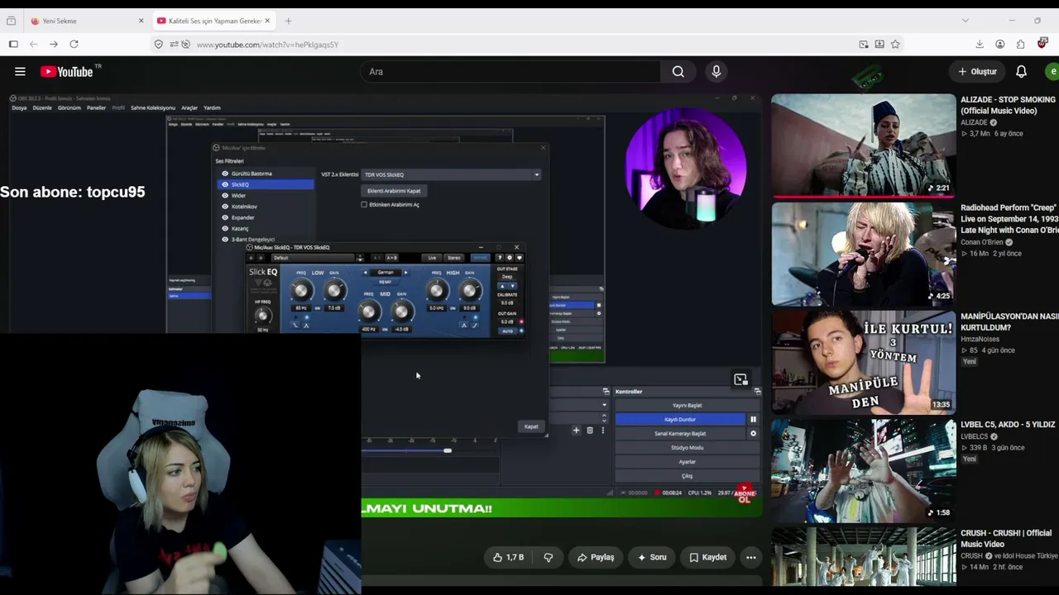This screenshot has height=595, width=1059.
Task: Click the SlickEQ LOW gain knob
Action: click(334, 290)
